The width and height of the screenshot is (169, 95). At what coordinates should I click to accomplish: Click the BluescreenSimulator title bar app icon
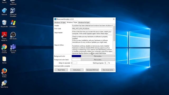[55, 19]
